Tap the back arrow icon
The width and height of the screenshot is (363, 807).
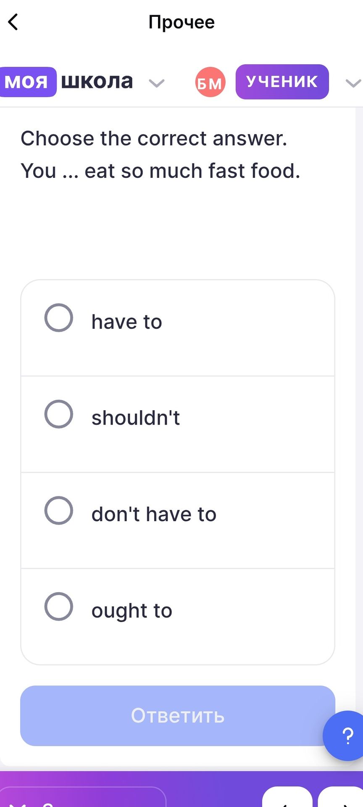point(13,22)
